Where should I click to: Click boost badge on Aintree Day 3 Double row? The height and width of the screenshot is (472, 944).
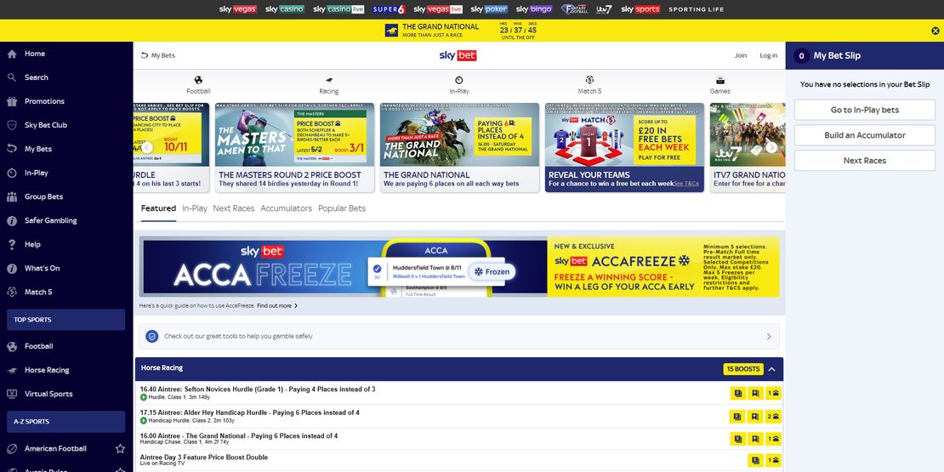coord(773,461)
